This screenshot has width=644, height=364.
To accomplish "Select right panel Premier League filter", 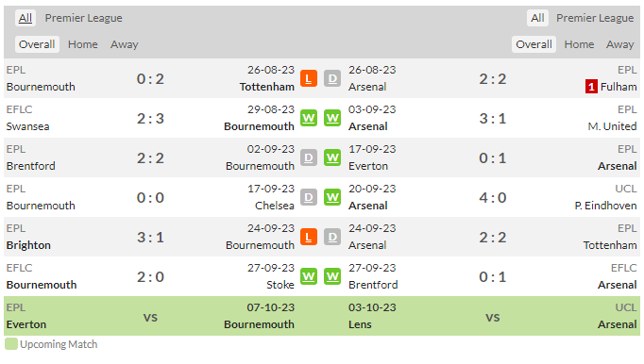I will (595, 18).
